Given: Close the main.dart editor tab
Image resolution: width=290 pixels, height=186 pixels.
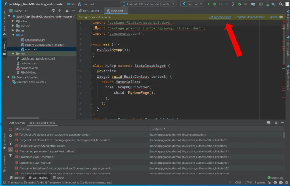Looking at the screenshot, I should tap(125, 11).
